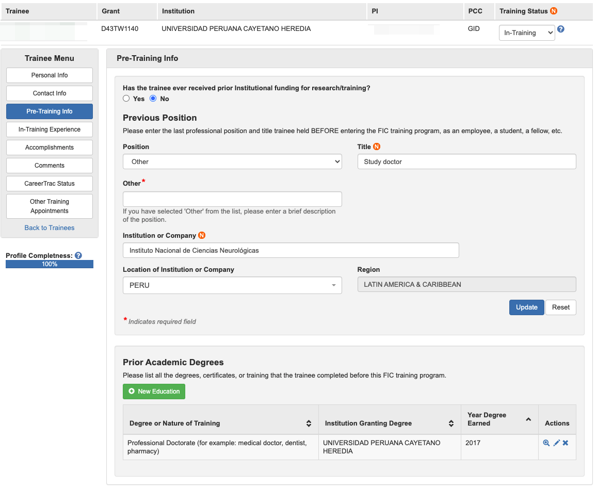
Task: Click the orange N badge next to Title
Action: pos(377,147)
